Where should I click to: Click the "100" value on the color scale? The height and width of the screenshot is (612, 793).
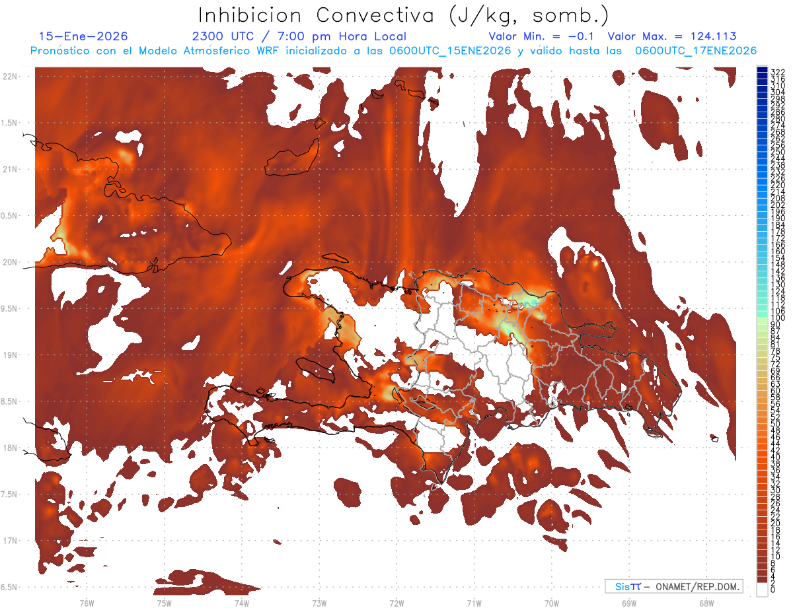tap(778, 318)
